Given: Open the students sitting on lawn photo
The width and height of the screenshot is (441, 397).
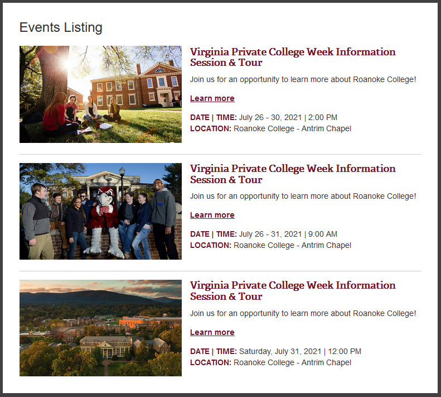Looking at the screenshot, I should (100, 94).
